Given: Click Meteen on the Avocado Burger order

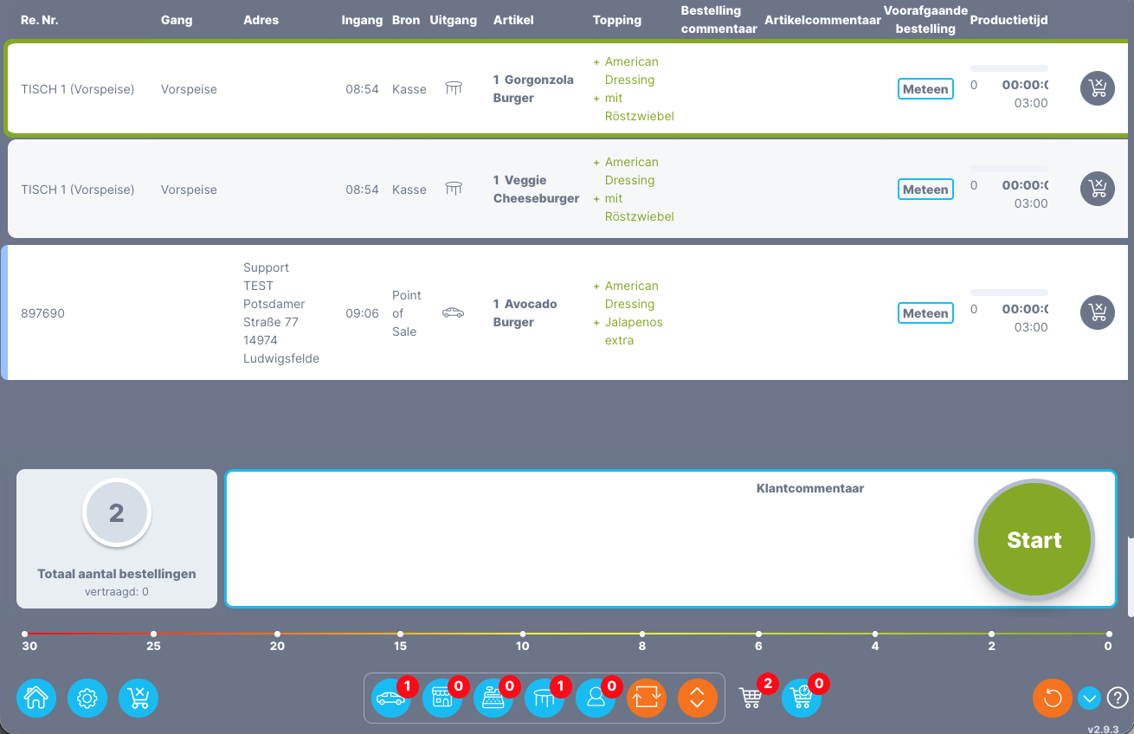Looking at the screenshot, I should point(925,313).
